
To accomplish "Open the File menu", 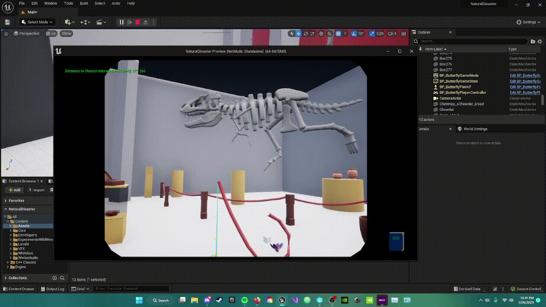I will 22,3.
